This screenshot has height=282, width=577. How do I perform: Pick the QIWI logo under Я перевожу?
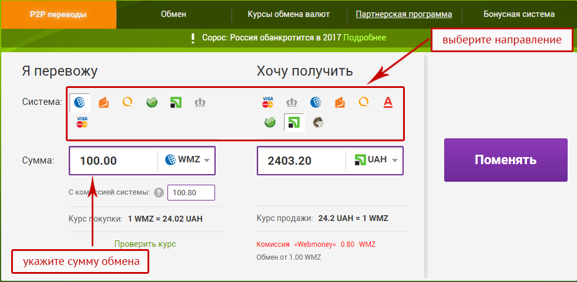[x=128, y=102]
